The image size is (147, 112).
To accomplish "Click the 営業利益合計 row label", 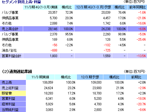I will tap(11, 56).
